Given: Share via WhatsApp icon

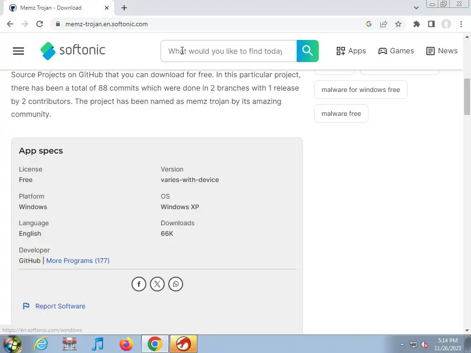Looking at the screenshot, I should click(x=176, y=284).
